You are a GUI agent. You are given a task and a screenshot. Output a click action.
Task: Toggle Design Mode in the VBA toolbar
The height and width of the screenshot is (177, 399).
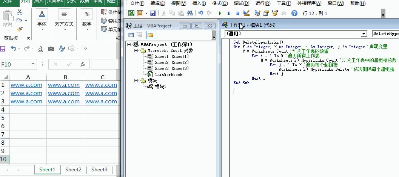(x=246, y=13)
